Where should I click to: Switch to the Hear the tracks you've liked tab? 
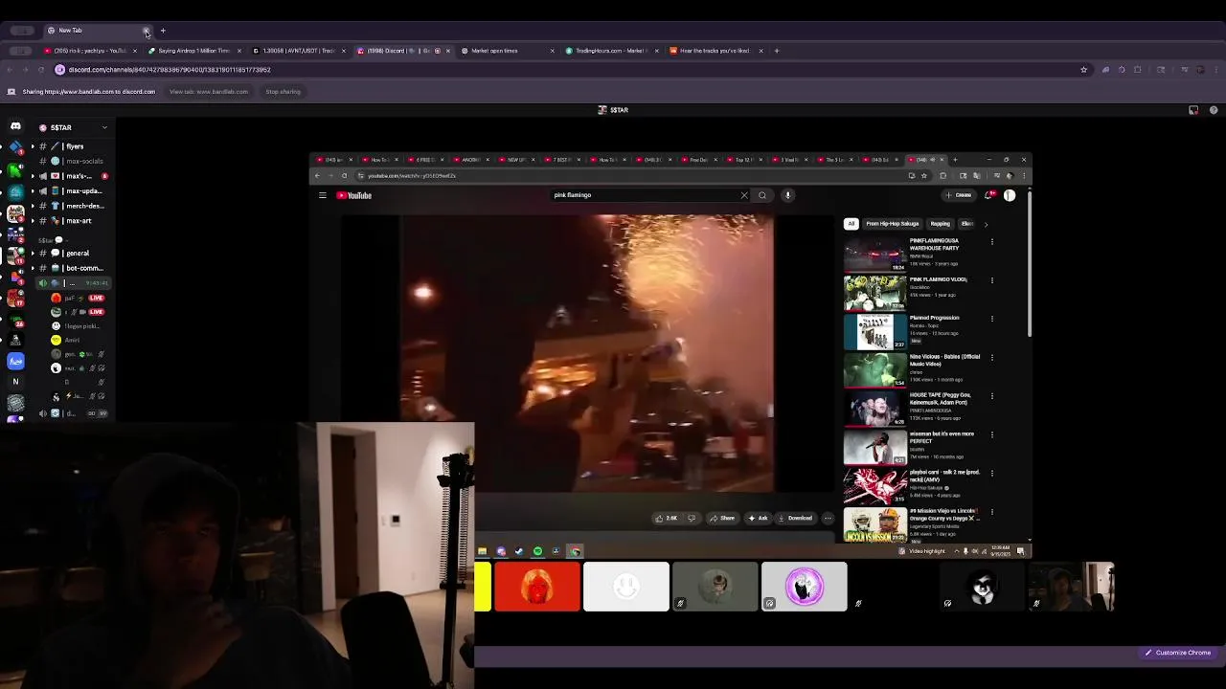click(716, 51)
